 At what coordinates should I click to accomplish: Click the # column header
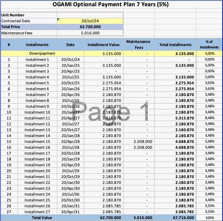pos(9,45)
